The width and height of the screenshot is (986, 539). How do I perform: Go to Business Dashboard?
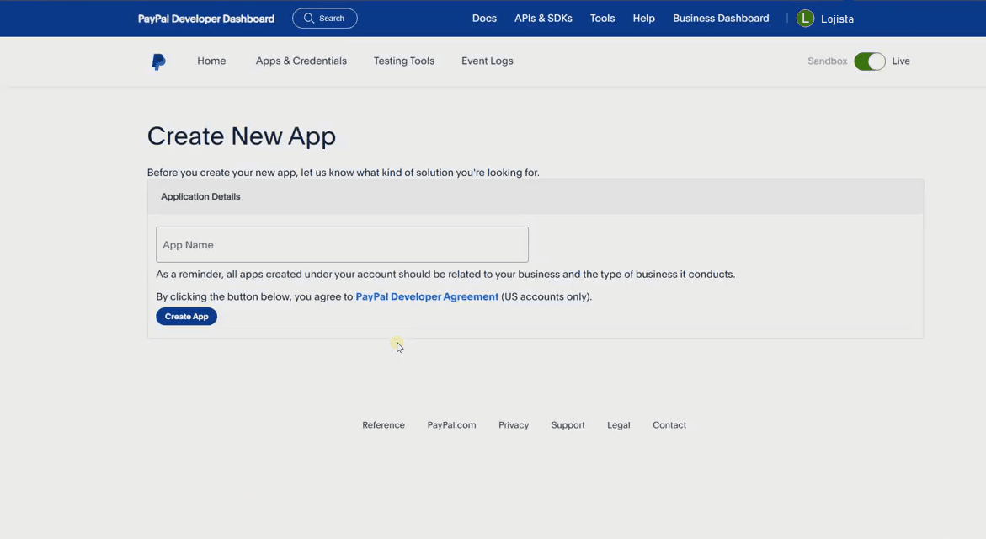click(x=721, y=19)
